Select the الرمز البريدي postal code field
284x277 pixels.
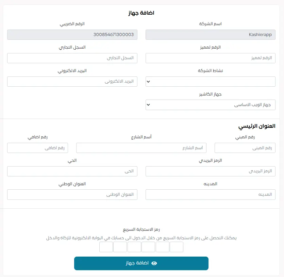pos(210,171)
